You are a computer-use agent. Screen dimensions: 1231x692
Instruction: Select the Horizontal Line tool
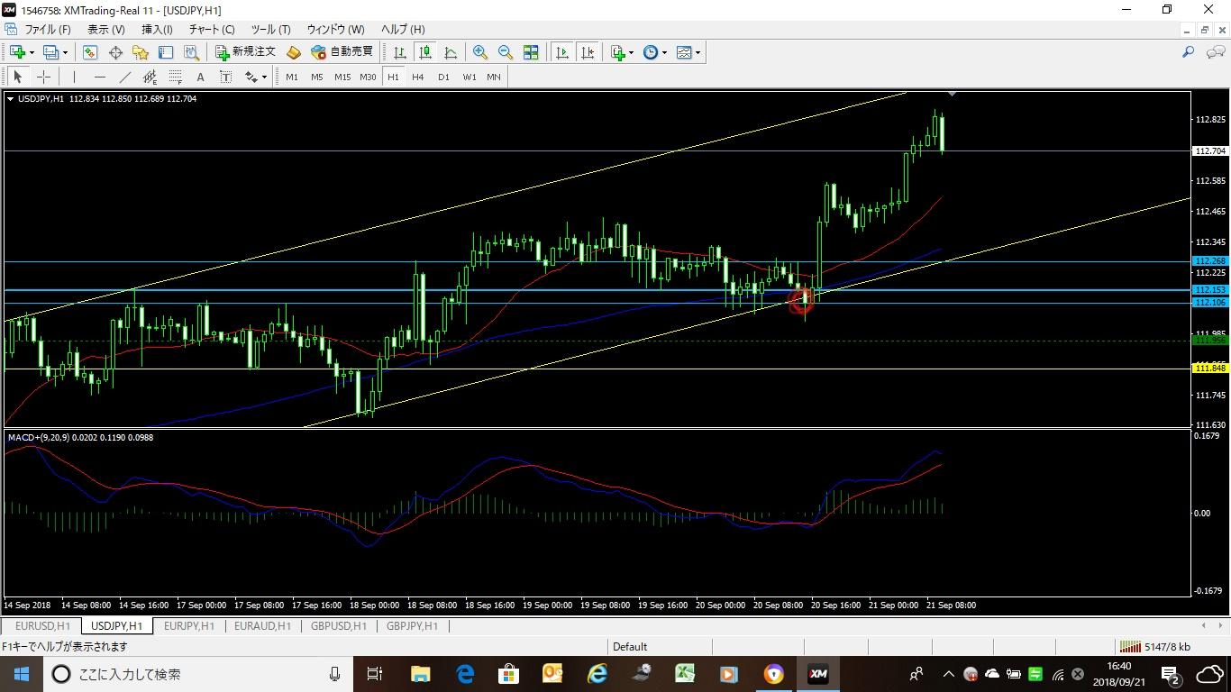click(99, 77)
